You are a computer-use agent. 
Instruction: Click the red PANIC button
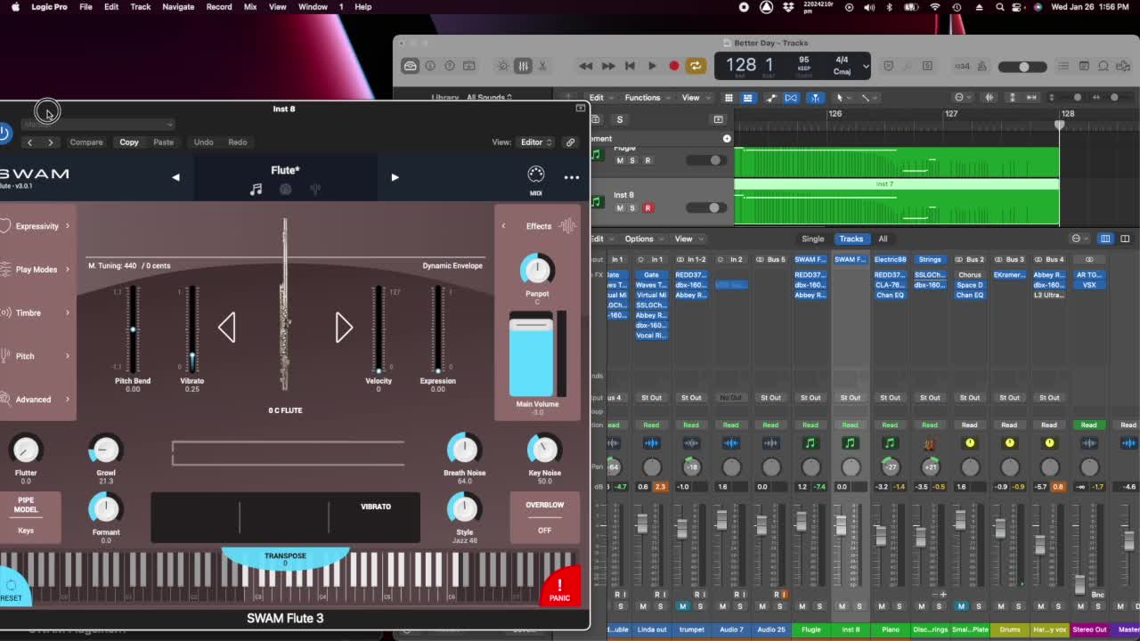(559, 588)
